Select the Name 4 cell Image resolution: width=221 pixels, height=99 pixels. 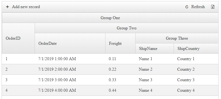coord(155,90)
